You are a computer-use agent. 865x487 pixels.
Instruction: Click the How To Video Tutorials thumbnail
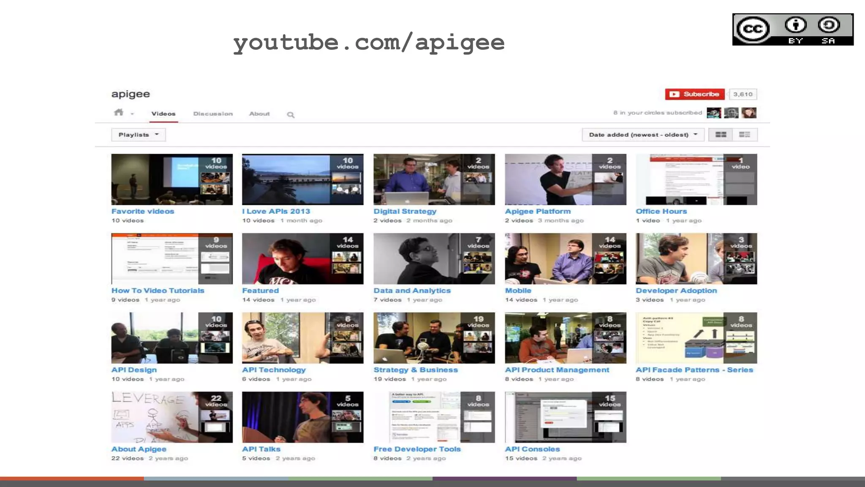[172, 258]
